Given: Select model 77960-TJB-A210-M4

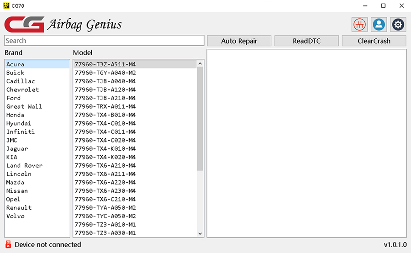Looking at the screenshot, I should pyautogui.click(x=135, y=98).
